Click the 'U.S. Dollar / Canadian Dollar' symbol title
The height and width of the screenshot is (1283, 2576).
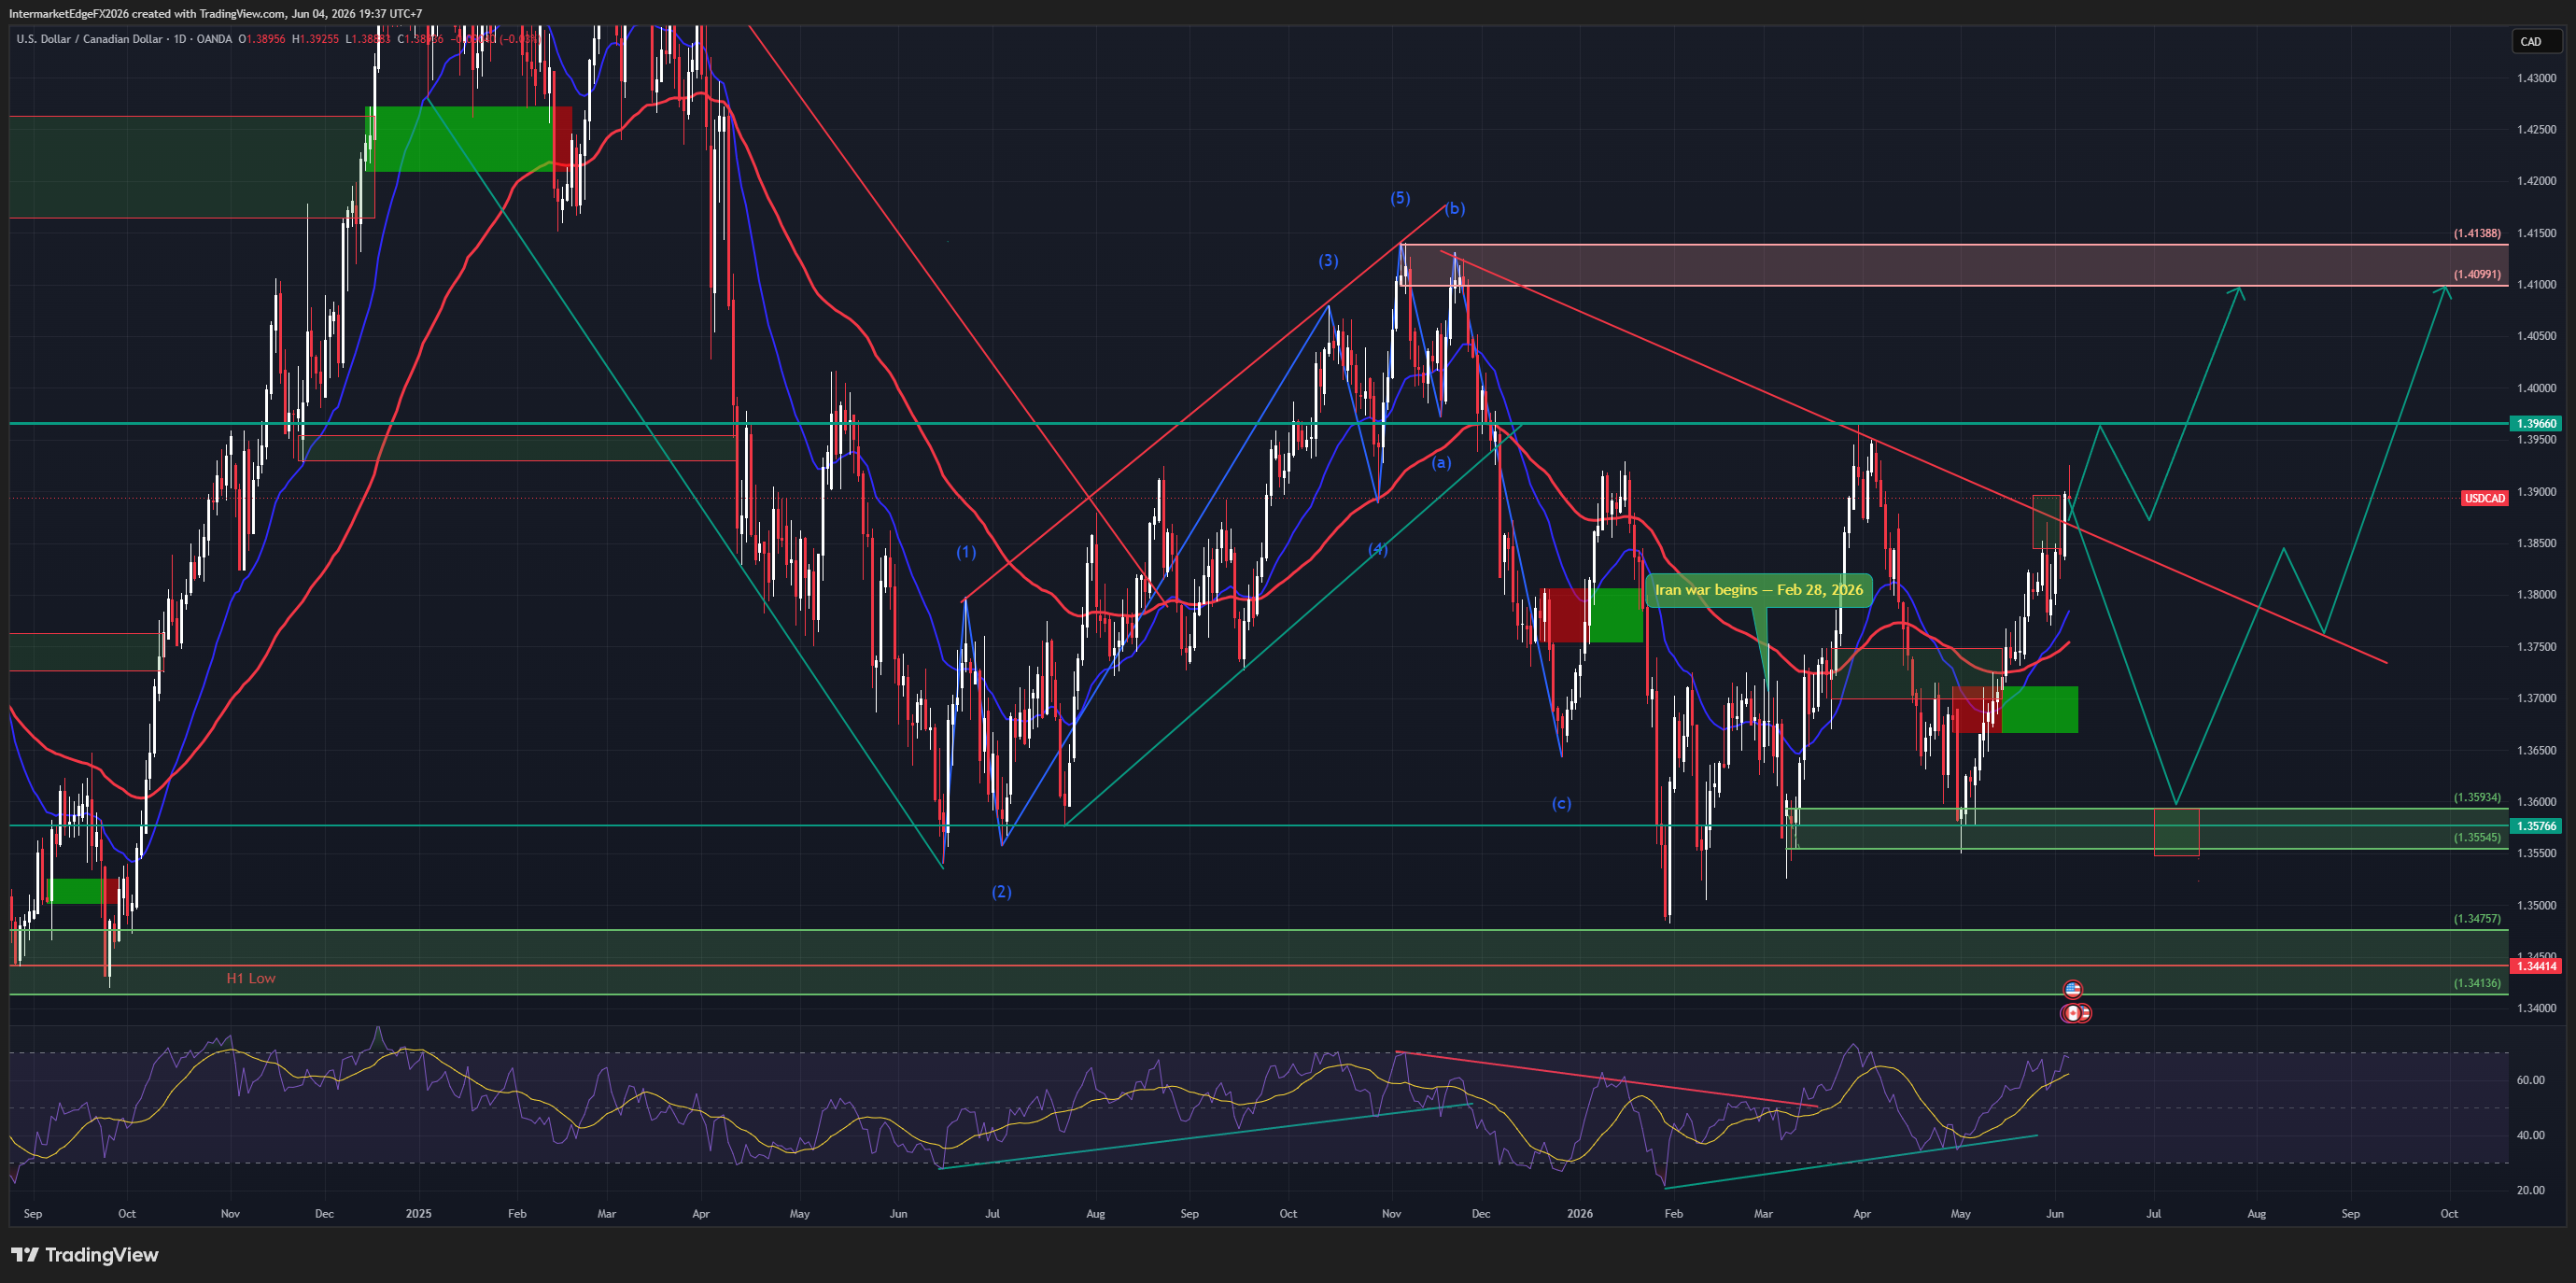89,39
